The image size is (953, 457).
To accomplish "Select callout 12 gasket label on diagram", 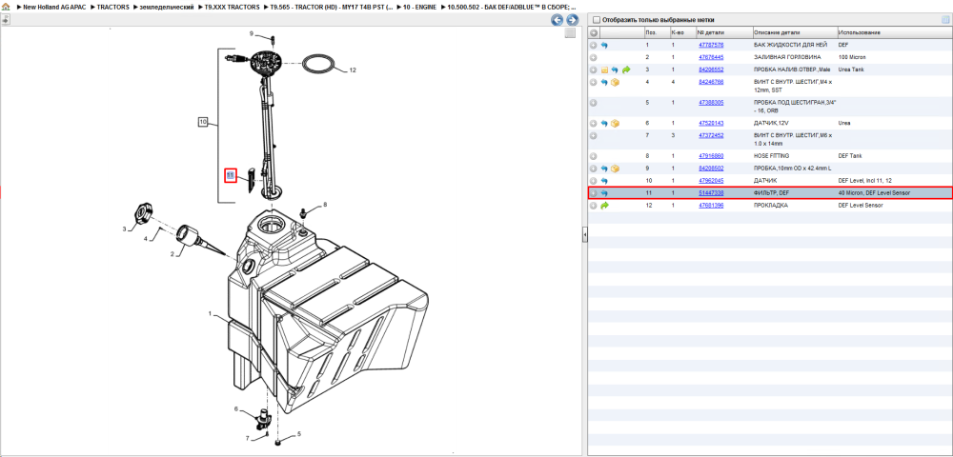I will [353, 70].
